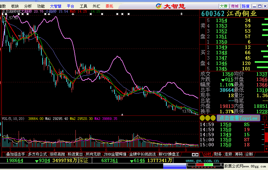Open the 平台 menu
The image size is (268, 170).
70,6
